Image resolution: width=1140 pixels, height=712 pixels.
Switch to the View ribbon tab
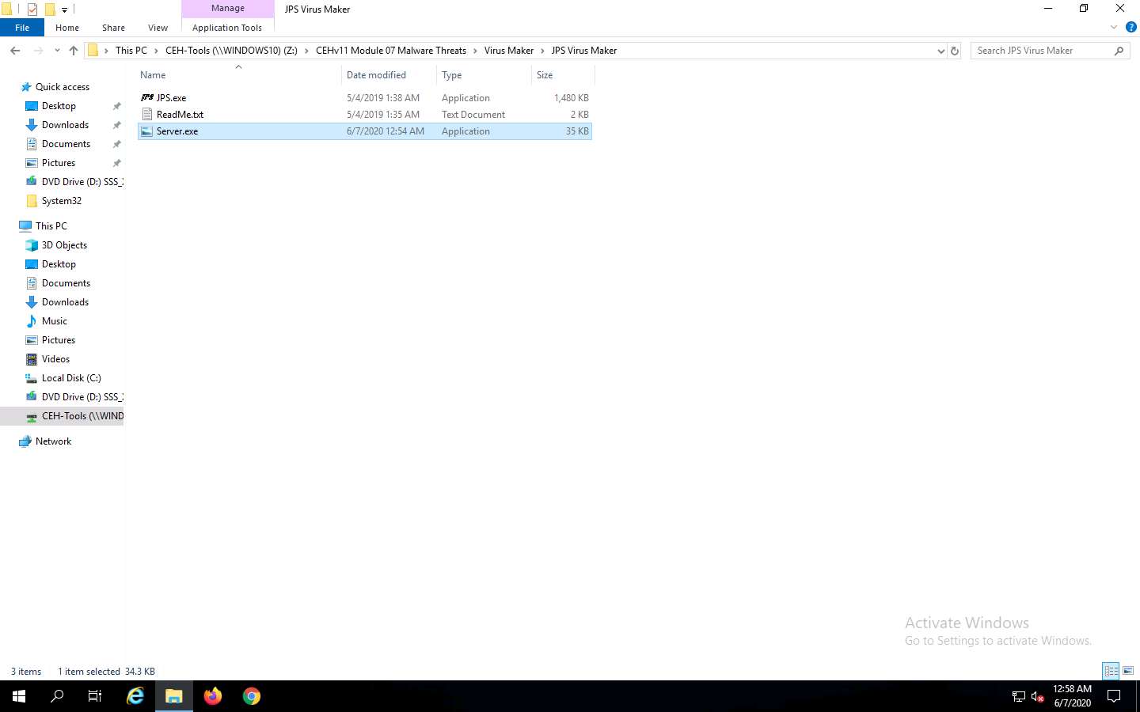158,28
